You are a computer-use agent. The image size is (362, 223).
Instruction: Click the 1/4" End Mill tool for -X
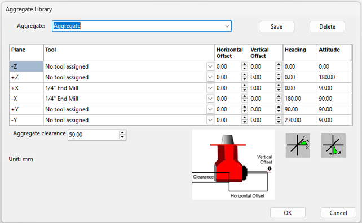coord(61,99)
